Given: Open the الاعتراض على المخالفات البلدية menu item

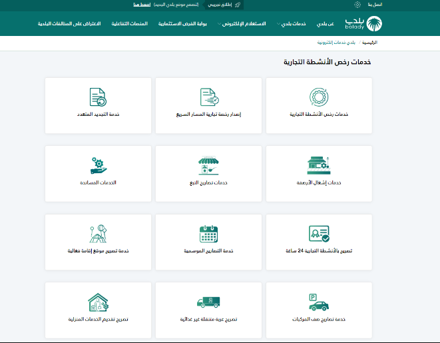Looking at the screenshot, I should point(69,24).
